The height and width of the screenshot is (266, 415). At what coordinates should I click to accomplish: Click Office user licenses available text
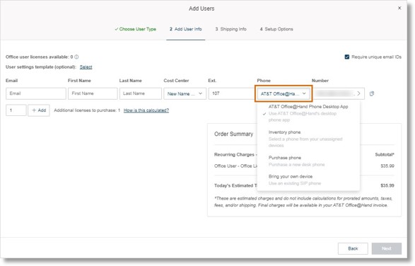(x=39, y=57)
